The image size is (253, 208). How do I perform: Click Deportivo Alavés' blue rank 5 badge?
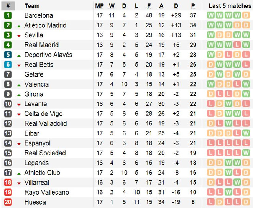[8, 55]
